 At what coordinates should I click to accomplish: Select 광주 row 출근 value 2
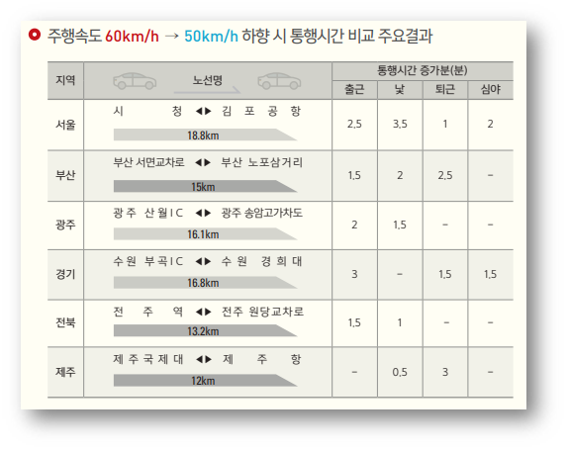(354, 225)
